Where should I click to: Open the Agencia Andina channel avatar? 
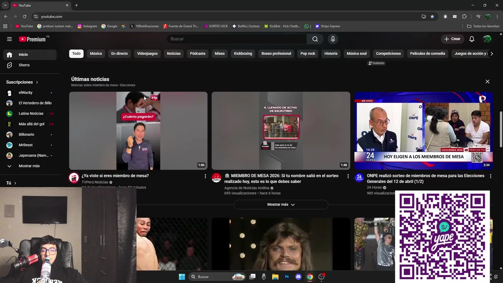coord(217,178)
